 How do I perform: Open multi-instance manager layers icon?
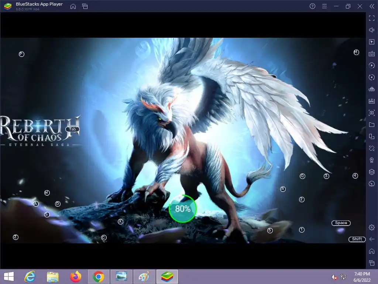372,172
